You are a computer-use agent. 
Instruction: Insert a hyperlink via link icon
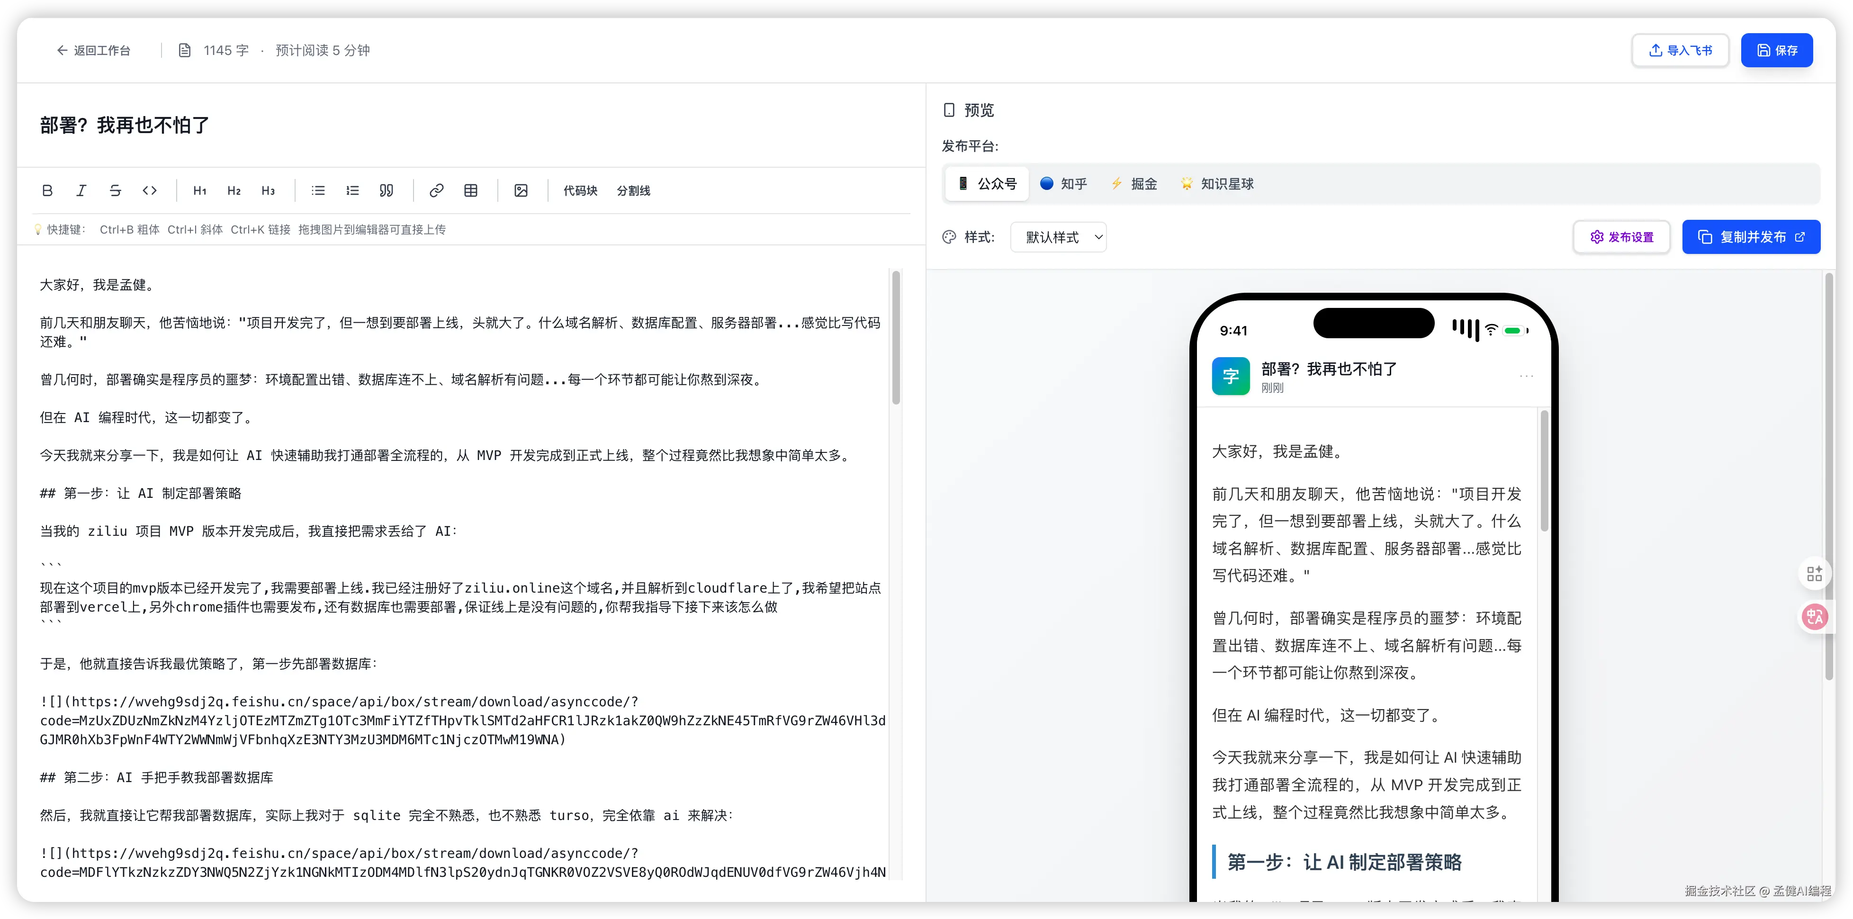(437, 191)
